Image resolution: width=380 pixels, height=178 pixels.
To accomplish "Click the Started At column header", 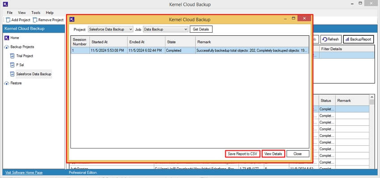I will 108,42.
